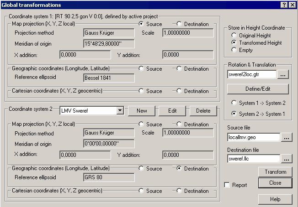Click System 1 Projection method field
Viewport: 298px width, 207px height.
pos(109,33)
